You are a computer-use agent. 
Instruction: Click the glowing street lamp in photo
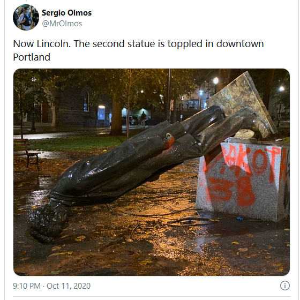coord(216,80)
